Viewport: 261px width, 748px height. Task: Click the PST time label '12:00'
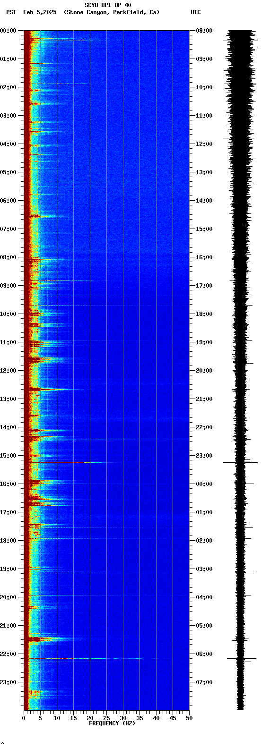(x=8, y=371)
